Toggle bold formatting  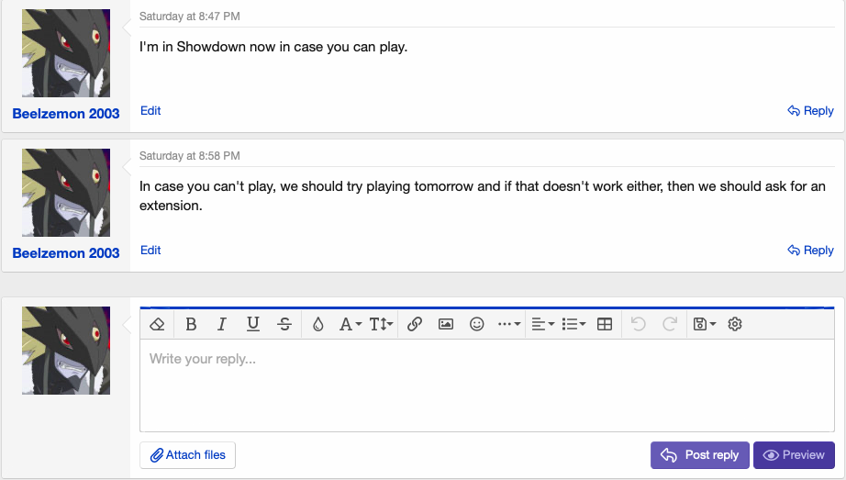click(191, 324)
